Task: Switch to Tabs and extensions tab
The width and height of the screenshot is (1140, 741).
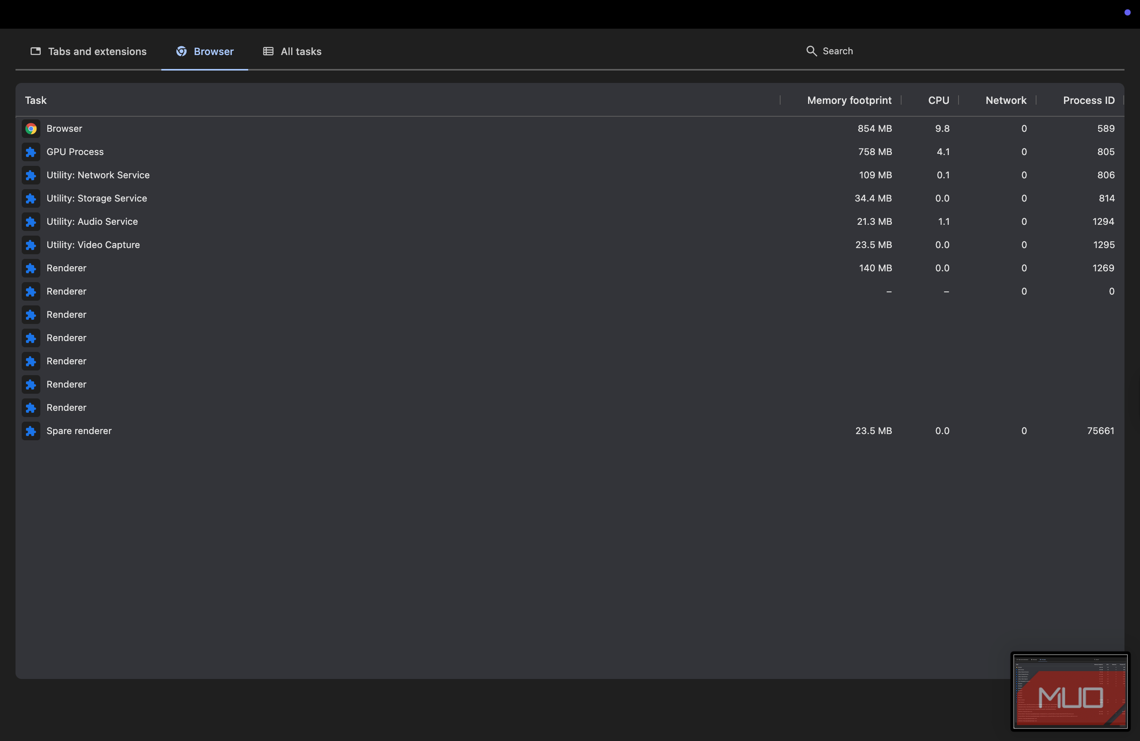Action: tap(89, 51)
